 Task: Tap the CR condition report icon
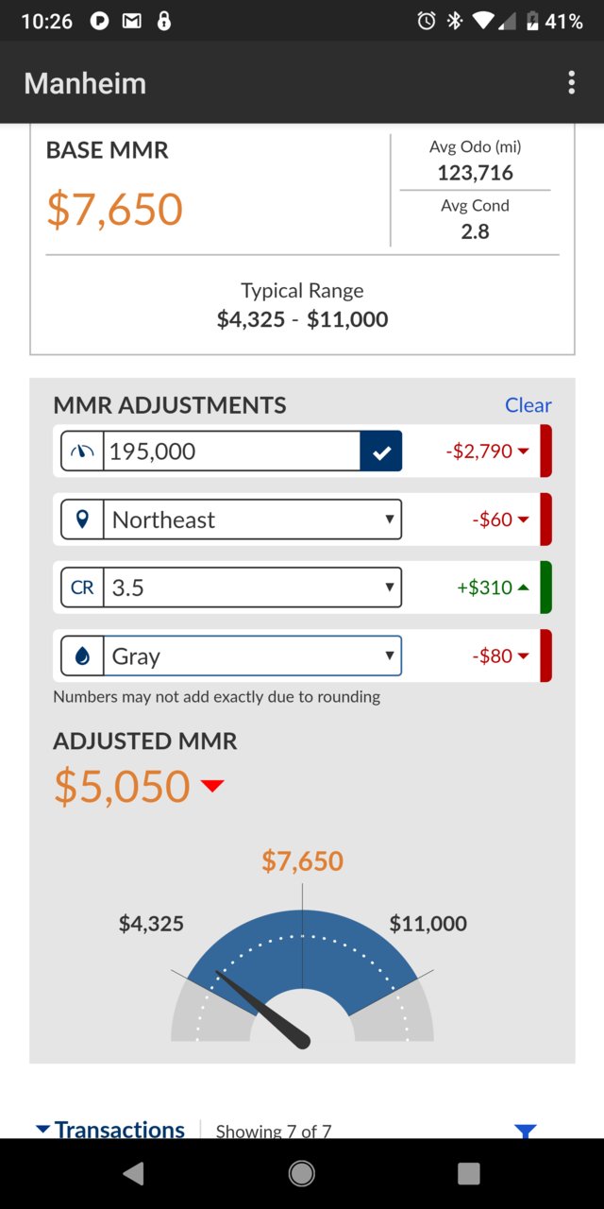tap(83, 587)
